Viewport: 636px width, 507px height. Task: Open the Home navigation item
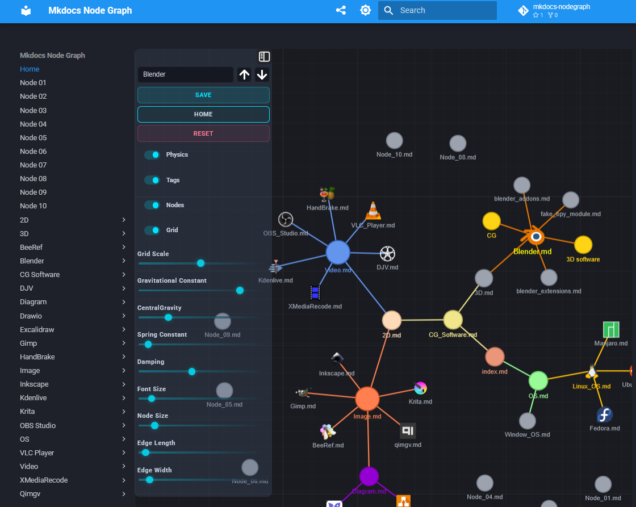pos(30,69)
